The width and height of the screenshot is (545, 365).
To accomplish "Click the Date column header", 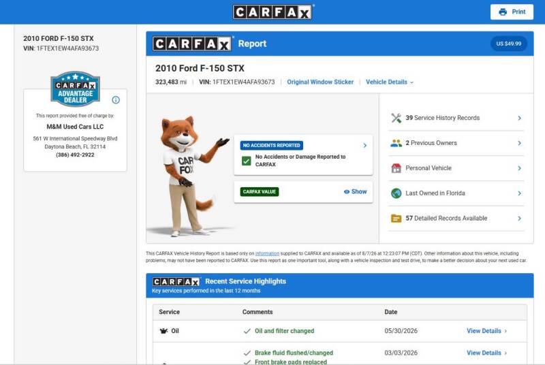I will pos(390,312).
